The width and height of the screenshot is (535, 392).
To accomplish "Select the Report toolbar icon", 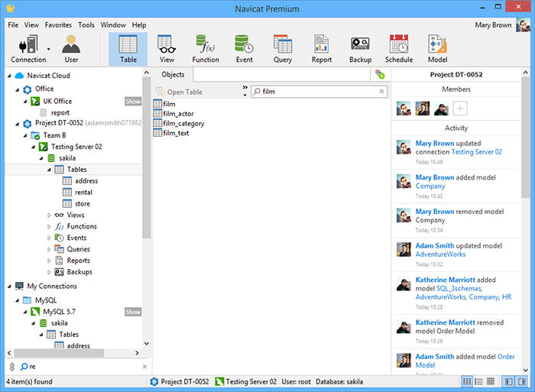I will (x=322, y=49).
